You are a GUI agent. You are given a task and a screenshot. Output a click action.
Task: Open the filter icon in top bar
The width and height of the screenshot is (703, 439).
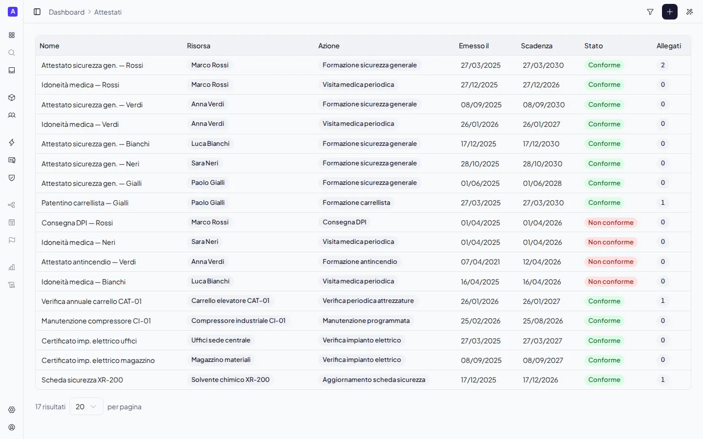pyautogui.click(x=650, y=12)
